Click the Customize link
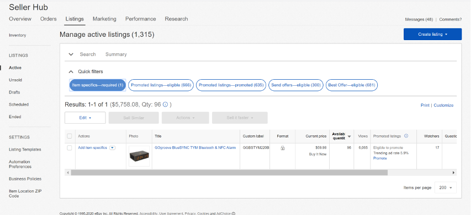The width and height of the screenshot is (476, 215). coord(443,105)
